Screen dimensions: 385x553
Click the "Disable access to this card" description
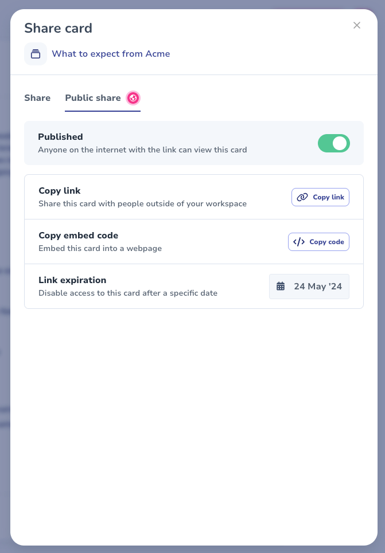coord(128,293)
